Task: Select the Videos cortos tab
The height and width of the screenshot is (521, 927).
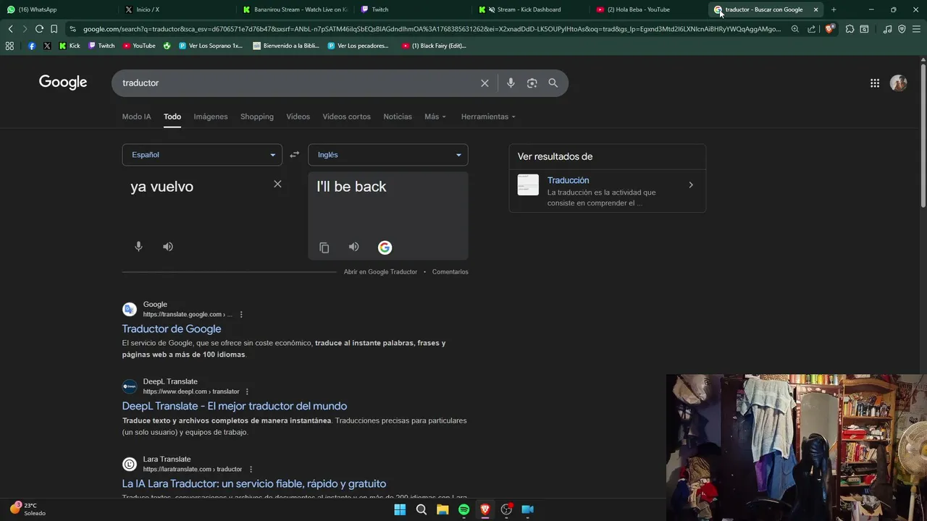Action: point(346,117)
